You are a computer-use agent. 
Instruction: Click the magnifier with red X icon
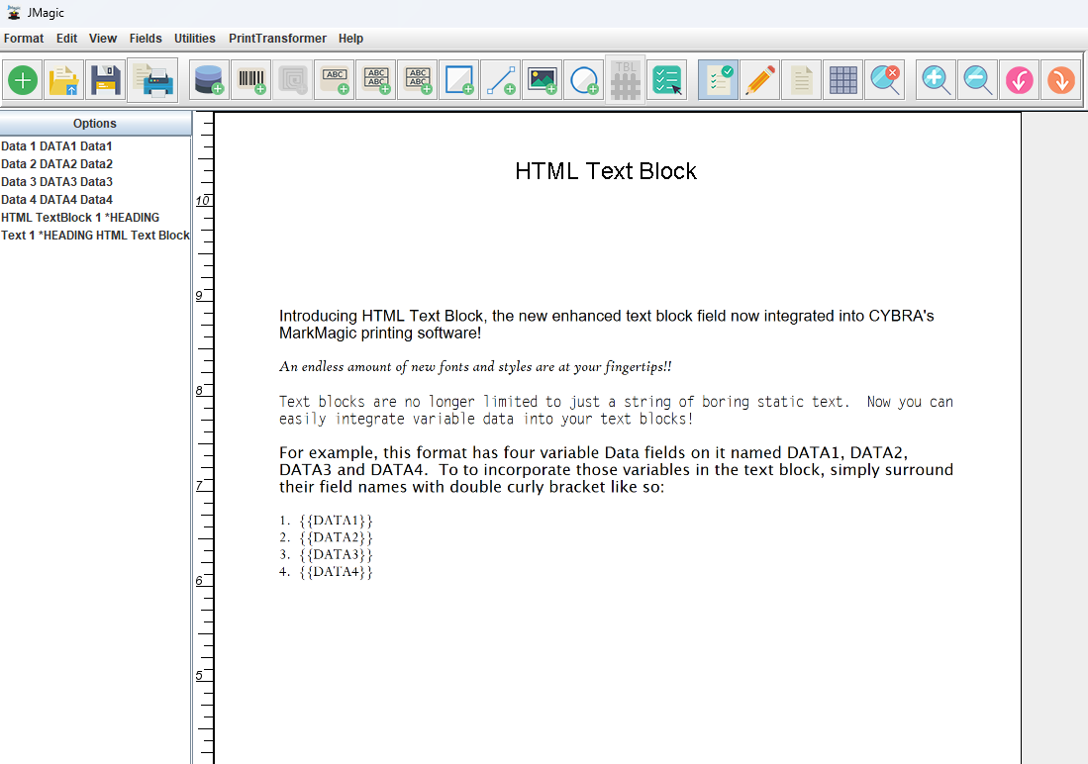tap(885, 80)
